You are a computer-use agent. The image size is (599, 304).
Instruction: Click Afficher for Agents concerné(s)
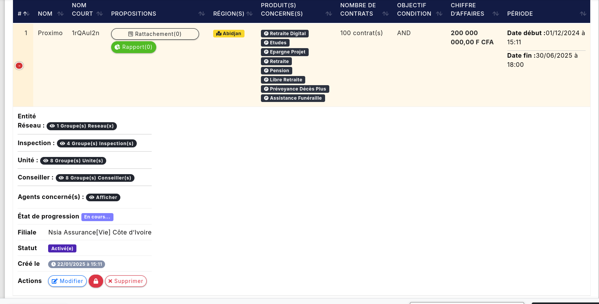point(103,197)
